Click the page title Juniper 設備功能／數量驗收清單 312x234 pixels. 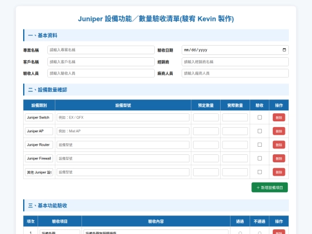(156, 19)
